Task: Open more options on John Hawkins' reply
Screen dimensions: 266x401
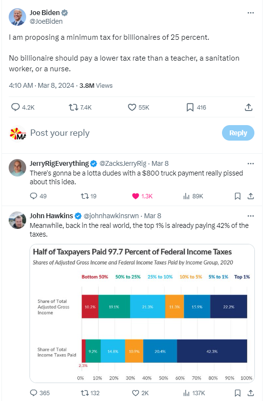Action: coord(251,216)
